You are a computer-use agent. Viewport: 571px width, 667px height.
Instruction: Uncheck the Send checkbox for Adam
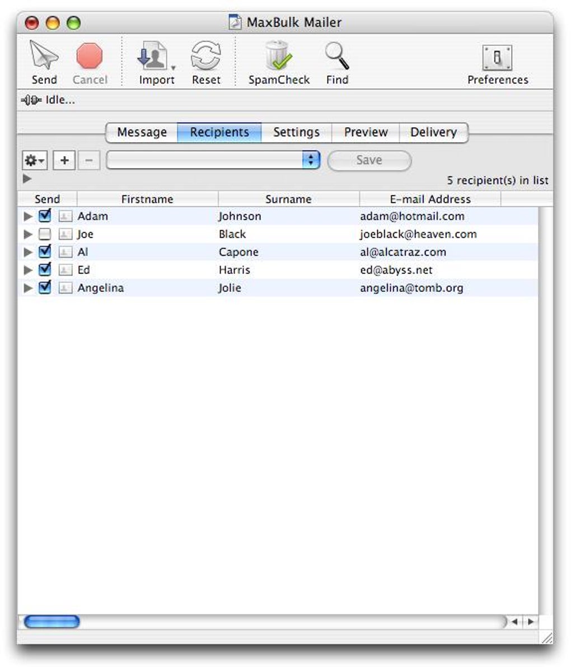pyautogui.click(x=45, y=216)
